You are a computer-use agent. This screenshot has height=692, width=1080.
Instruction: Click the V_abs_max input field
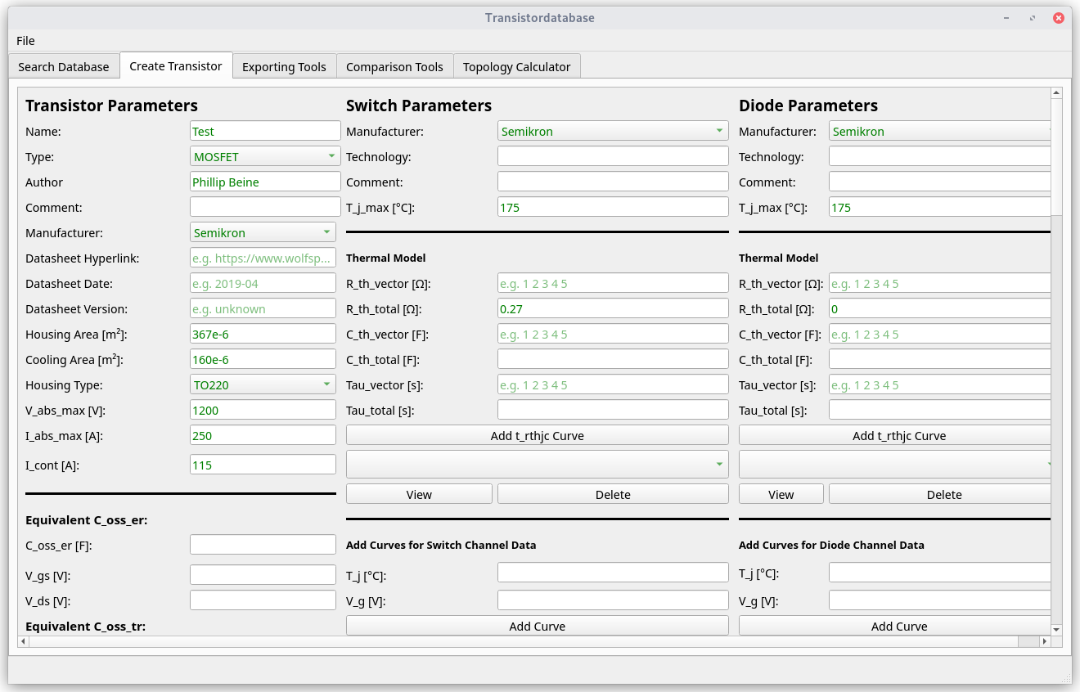click(263, 411)
